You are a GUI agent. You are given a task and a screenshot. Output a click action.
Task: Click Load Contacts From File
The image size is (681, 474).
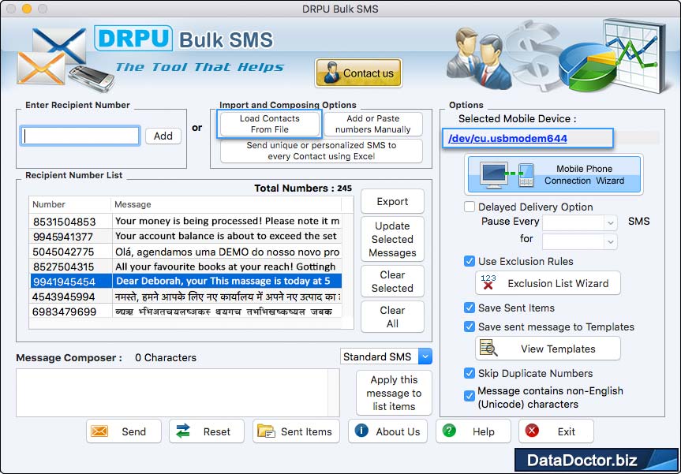(x=269, y=124)
